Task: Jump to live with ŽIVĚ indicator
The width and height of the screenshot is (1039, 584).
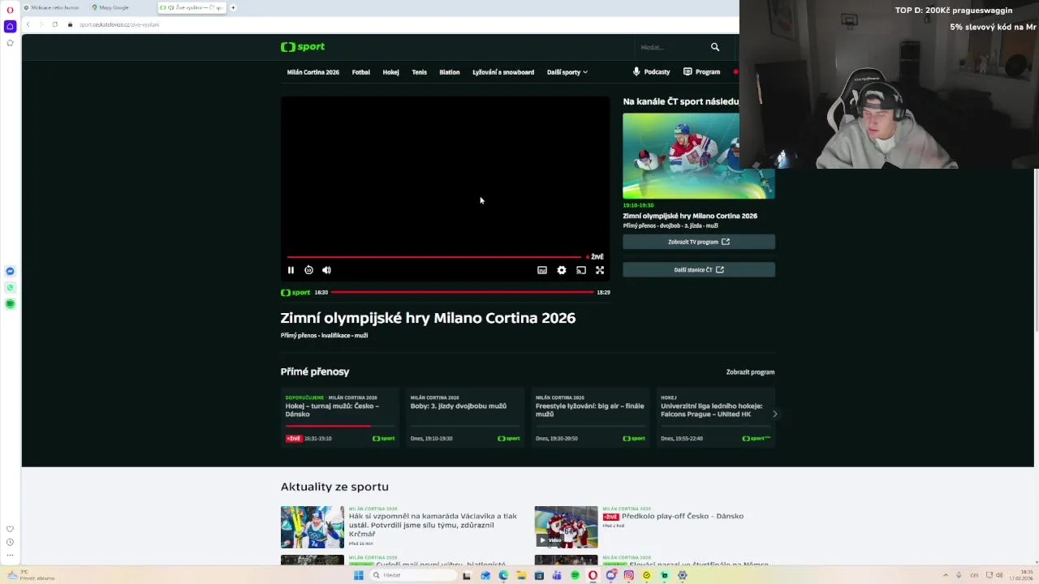Action: pyautogui.click(x=596, y=257)
